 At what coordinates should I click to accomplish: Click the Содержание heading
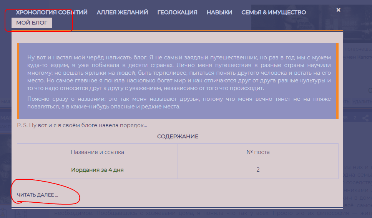(x=178, y=136)
